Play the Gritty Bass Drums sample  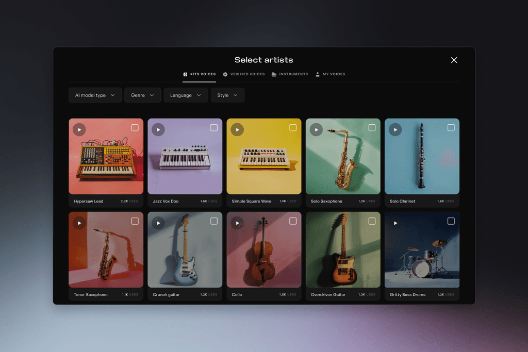pos(395,223)
